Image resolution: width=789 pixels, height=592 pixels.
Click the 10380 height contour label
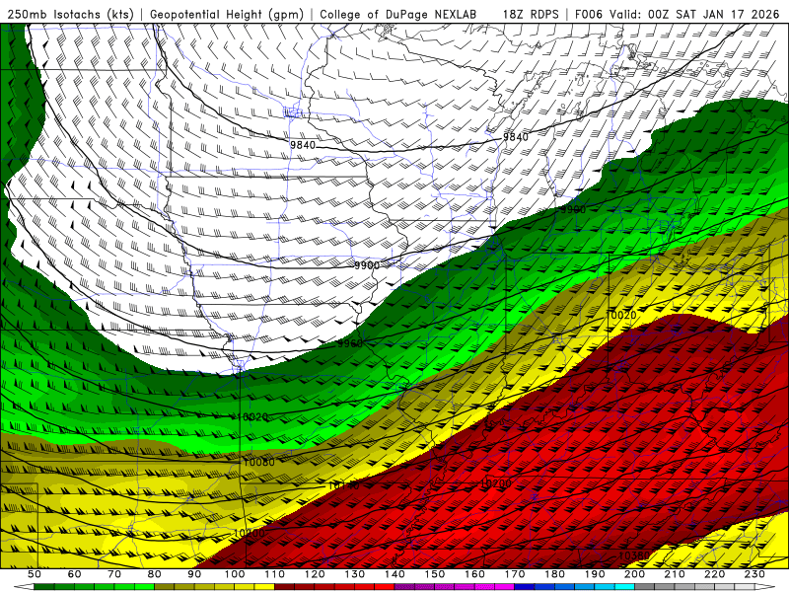(x=633, y=555)
